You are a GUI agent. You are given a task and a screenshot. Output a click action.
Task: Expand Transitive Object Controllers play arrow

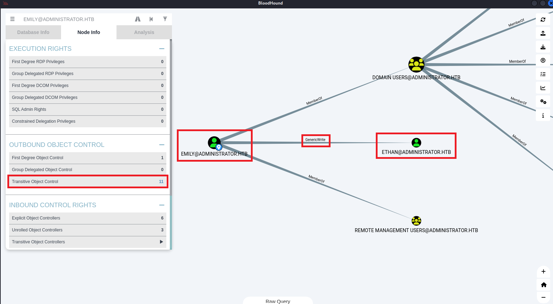(x=161, y=242)
